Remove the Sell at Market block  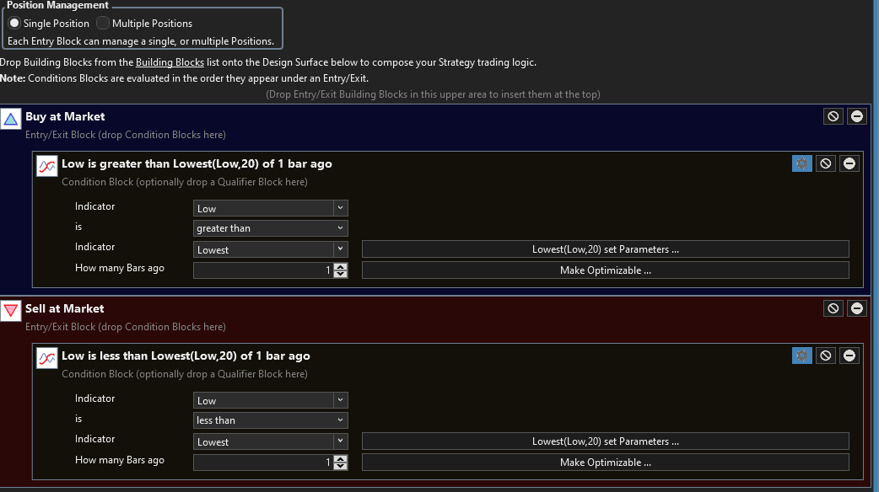click(857, 308)
